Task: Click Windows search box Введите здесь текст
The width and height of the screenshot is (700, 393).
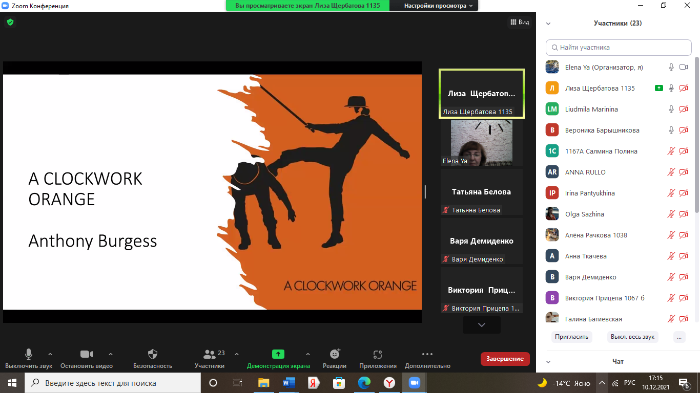Action: point(113,383)
